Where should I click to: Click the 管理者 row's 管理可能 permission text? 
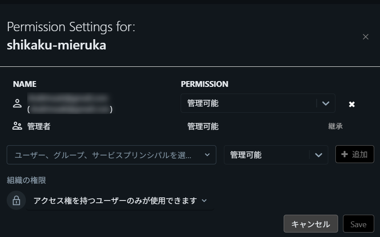click(203, 127)
